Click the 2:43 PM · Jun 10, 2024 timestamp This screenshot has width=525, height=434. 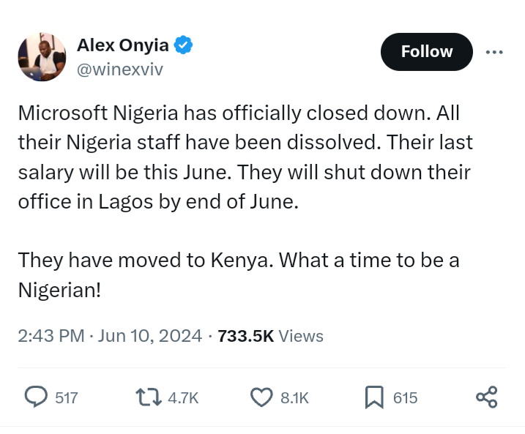click(x=110, y=336)
